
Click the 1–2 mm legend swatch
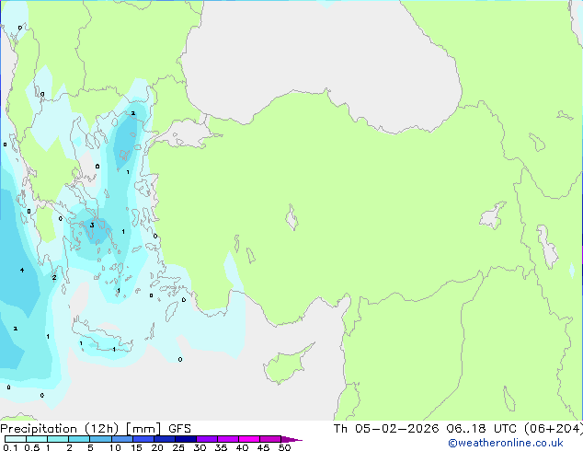[58, 439]
